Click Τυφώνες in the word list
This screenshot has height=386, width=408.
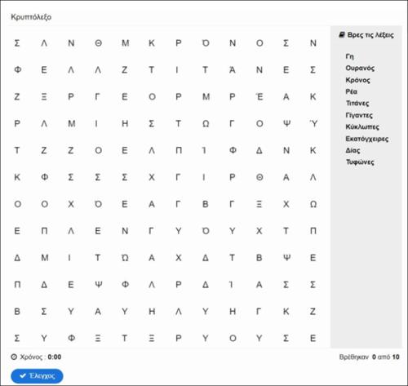(360, 162)
